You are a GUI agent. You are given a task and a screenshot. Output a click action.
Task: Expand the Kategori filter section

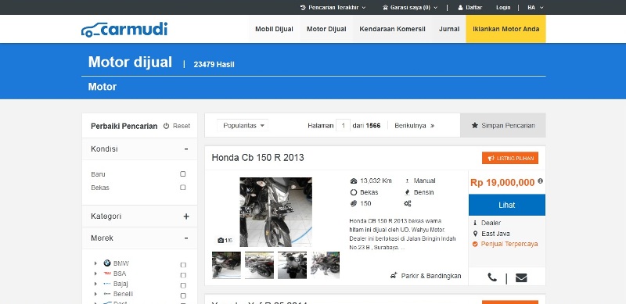click(186, 216)
